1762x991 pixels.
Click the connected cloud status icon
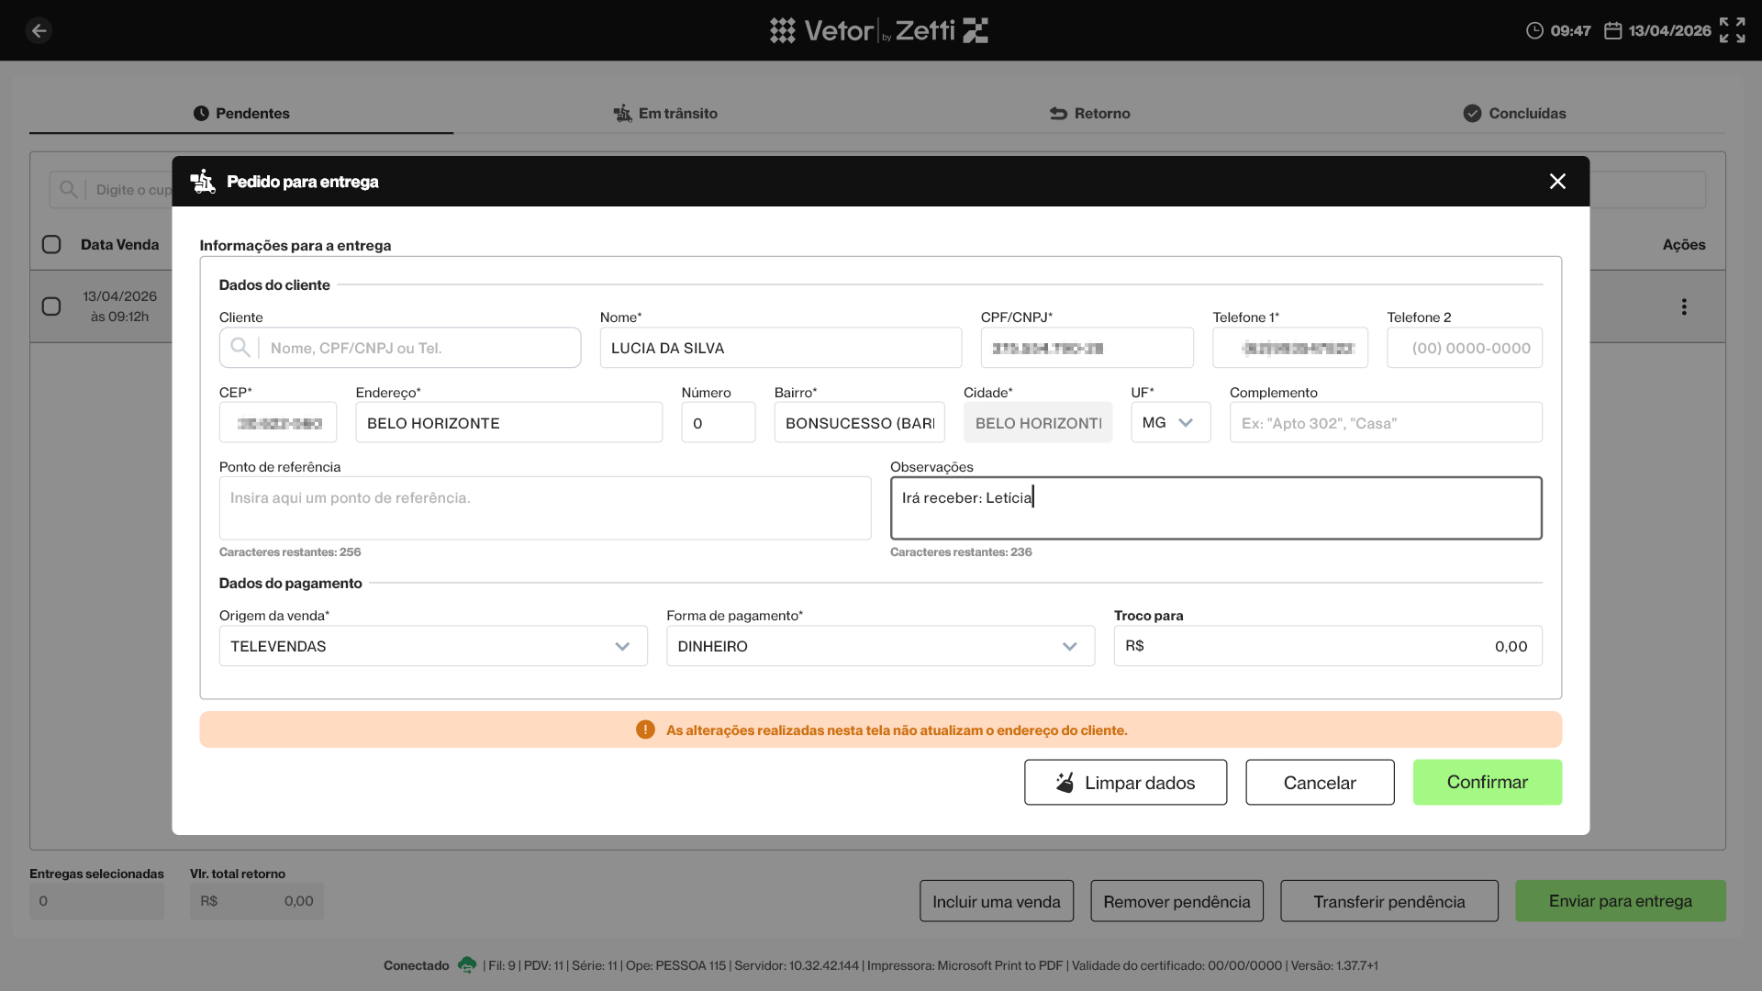(467, 964)
